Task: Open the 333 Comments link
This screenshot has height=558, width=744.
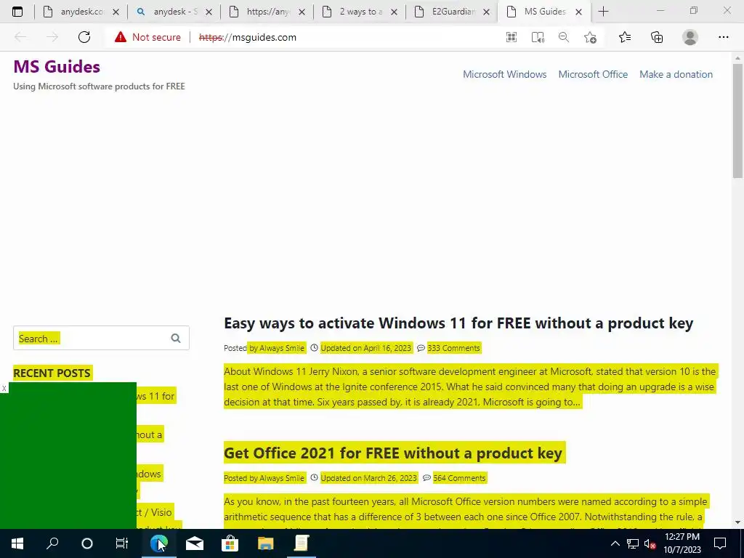Action: [453, 348]
